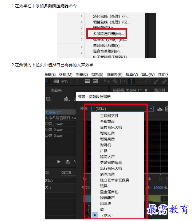Choose 单频段压缩器(S)... entry
The image size is (192, 221).
(x=107, y=45)
